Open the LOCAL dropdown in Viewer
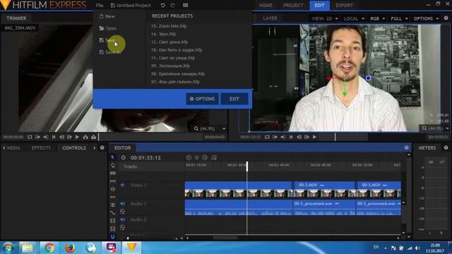 point(354,18)
